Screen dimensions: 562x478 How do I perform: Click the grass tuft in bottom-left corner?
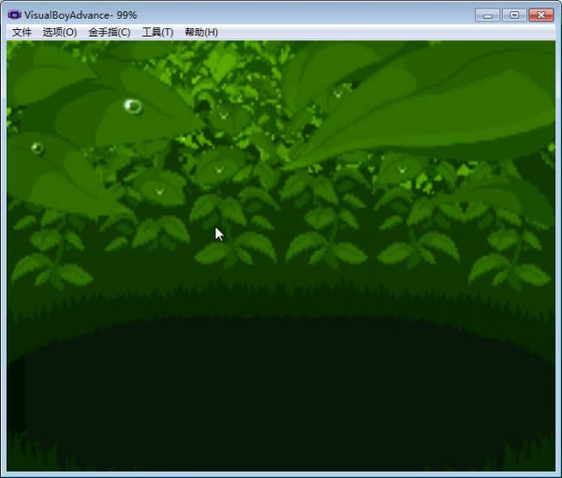pyautogui.click(x=28, y=459)
